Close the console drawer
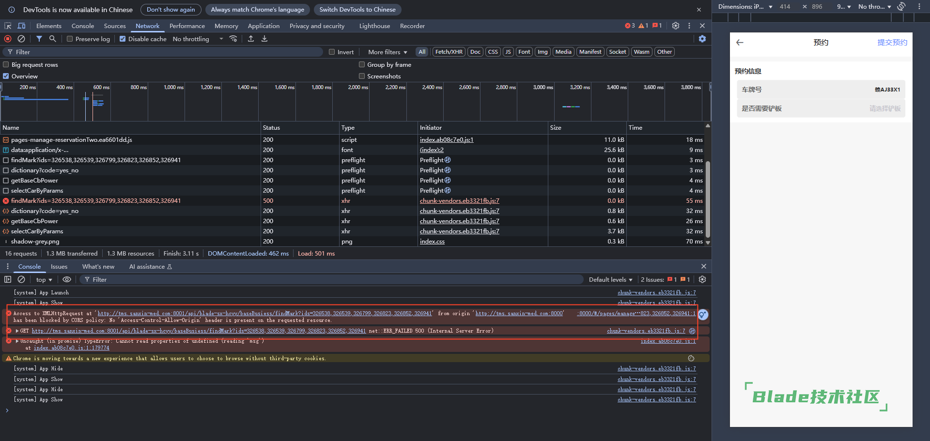This screenshot has width=930, height=441. tap(704, 266)
